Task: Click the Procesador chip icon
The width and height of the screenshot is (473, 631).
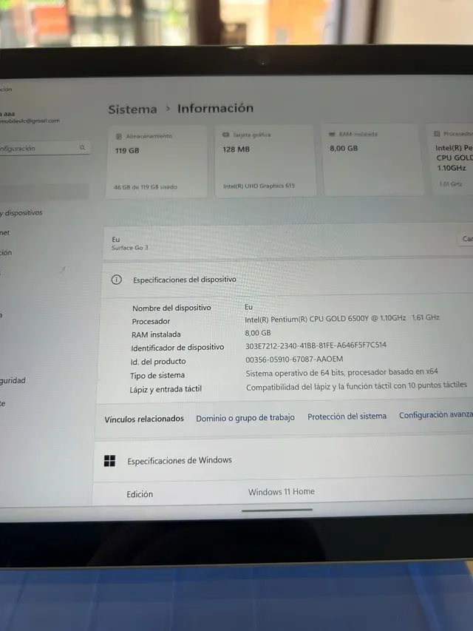Action: [438, 134]
